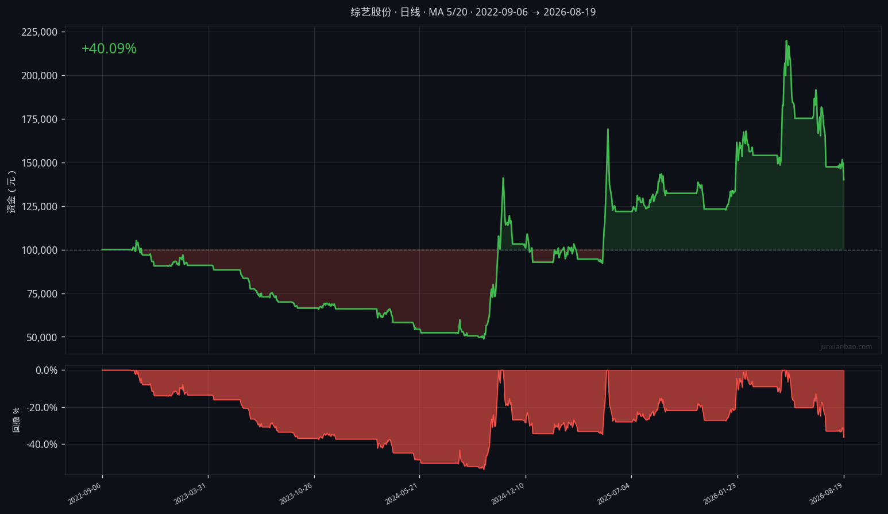
Task: Click the 225,000 y-axis tick label
Action: click(40, 32)
